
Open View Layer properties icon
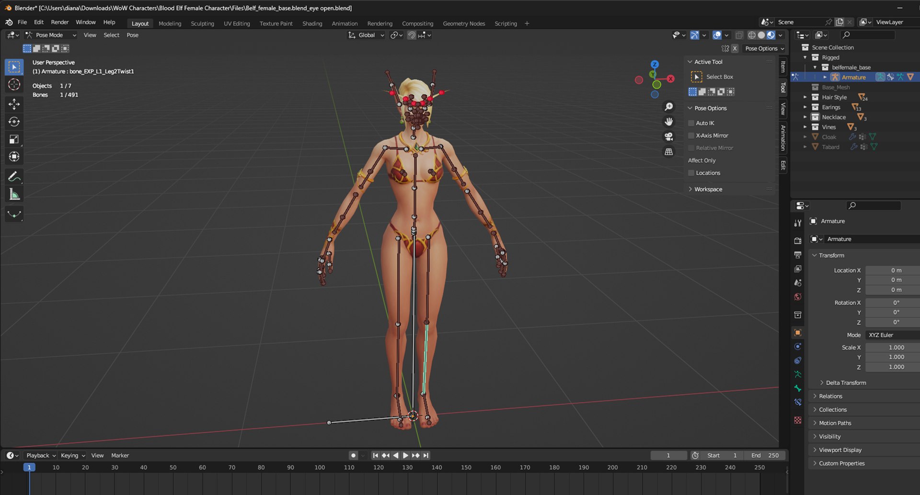pos(798,269)
